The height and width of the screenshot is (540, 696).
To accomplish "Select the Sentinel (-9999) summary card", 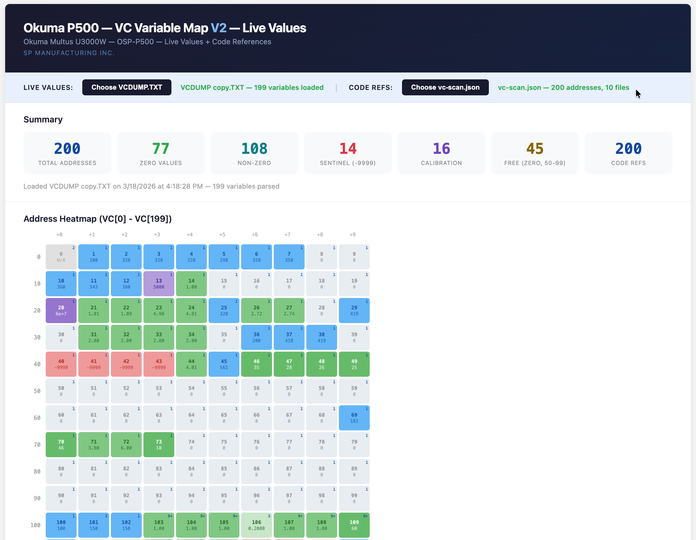I will point(348,153).
